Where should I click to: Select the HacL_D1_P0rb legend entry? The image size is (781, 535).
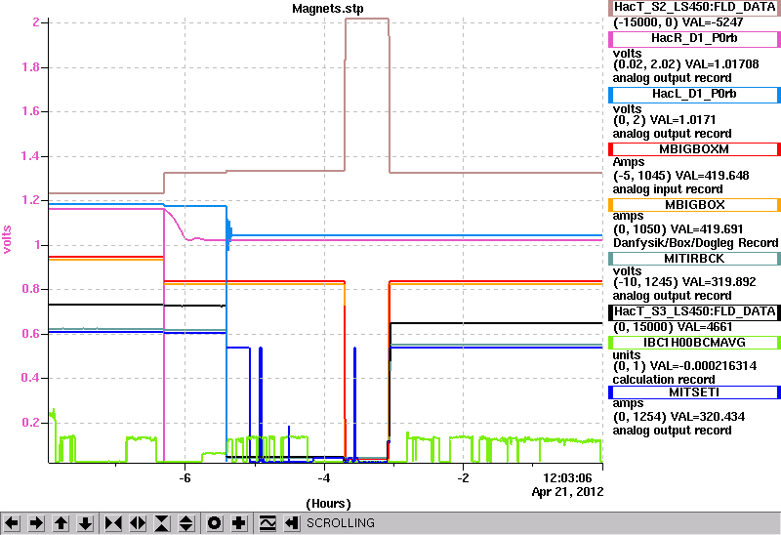click(x=694, y=94)
